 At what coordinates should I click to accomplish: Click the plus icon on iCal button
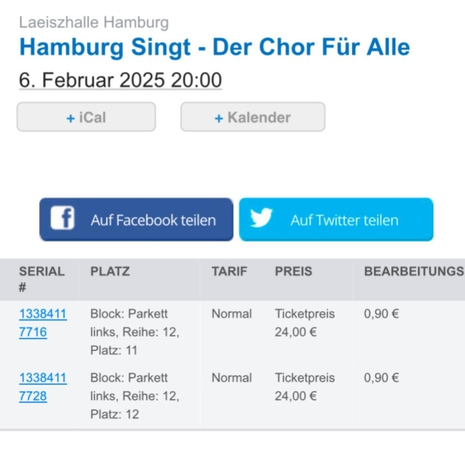click(x=71, y=118)
